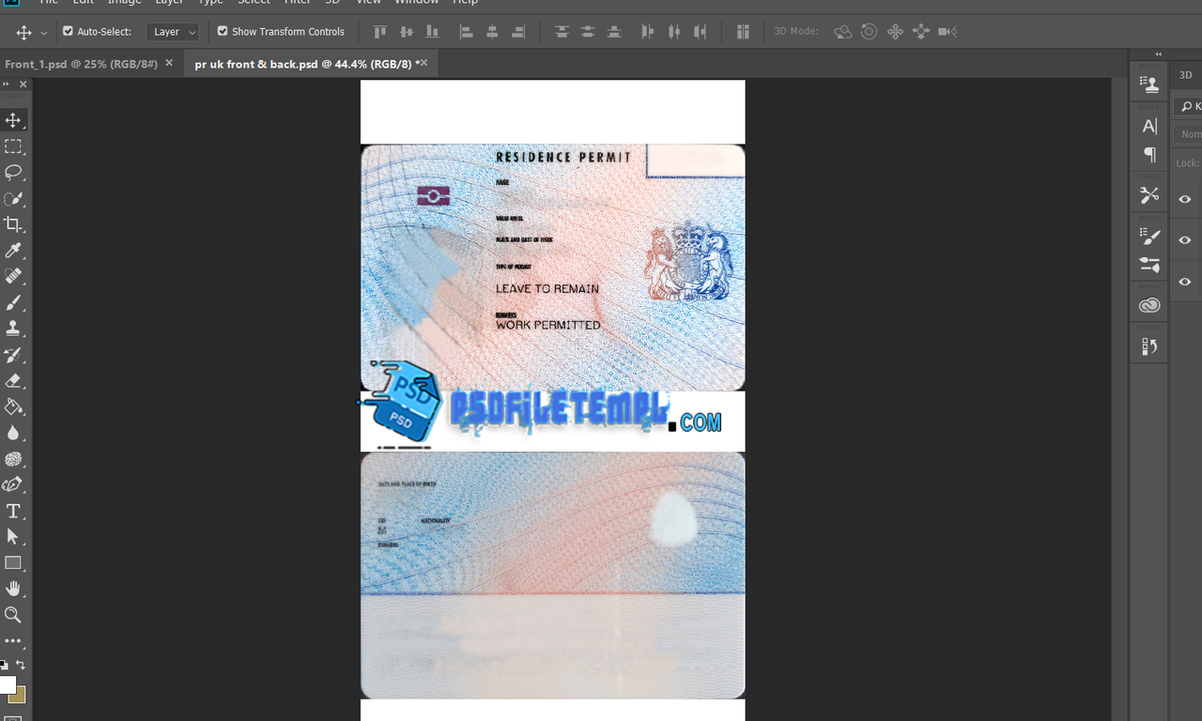Collapse the right panel dock arrows
Image resolution: width=1202 pixels, height=721 pixels.
(1158, 54)
